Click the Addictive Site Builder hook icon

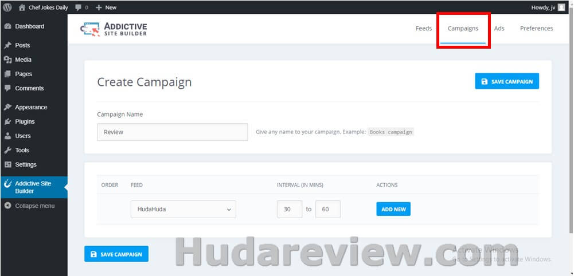click(x=7, y=183)
